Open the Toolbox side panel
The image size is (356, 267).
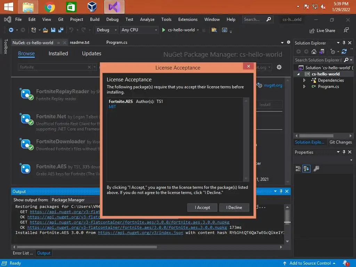pos(6,46)
